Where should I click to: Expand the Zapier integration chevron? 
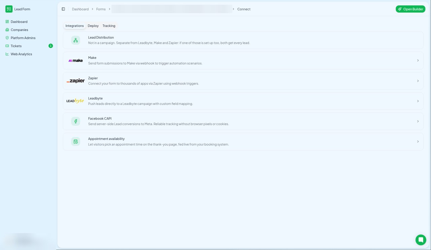click(418, 81)
